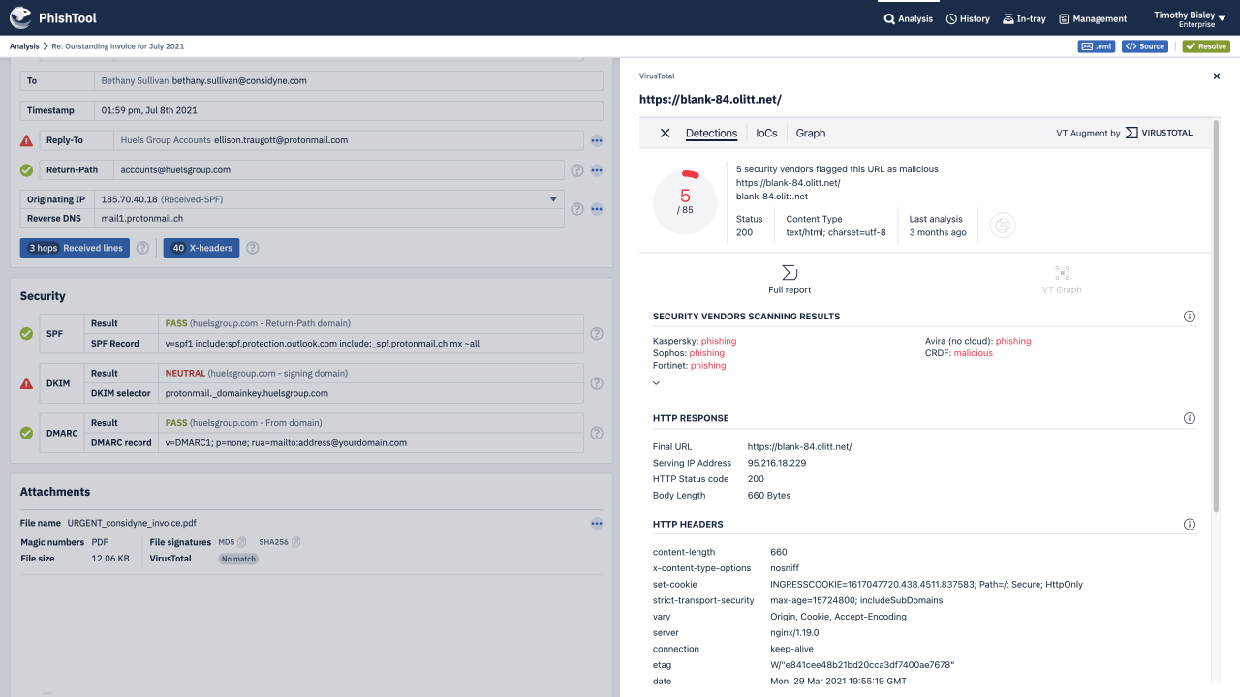Click the Final URL value
The width and height of the screenshot is (1240, 697).
click(799, 446)
